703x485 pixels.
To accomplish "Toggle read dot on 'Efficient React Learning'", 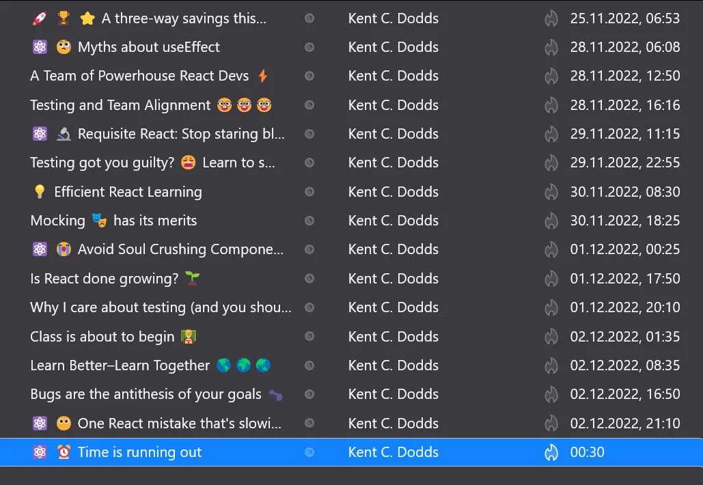I will click(309, 192).
